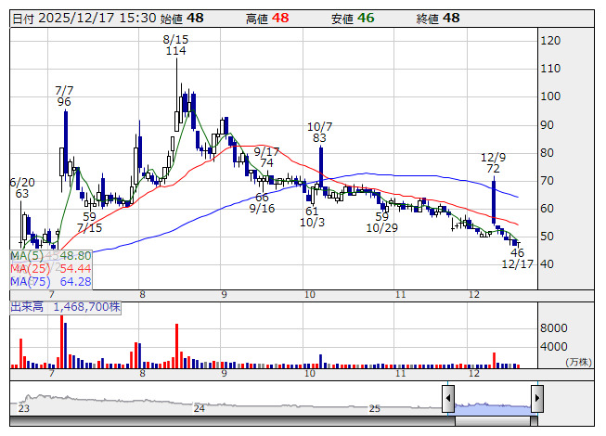Click the right range slider handle
The width and height of the screenshot is (606, 436).
(536, 400)
